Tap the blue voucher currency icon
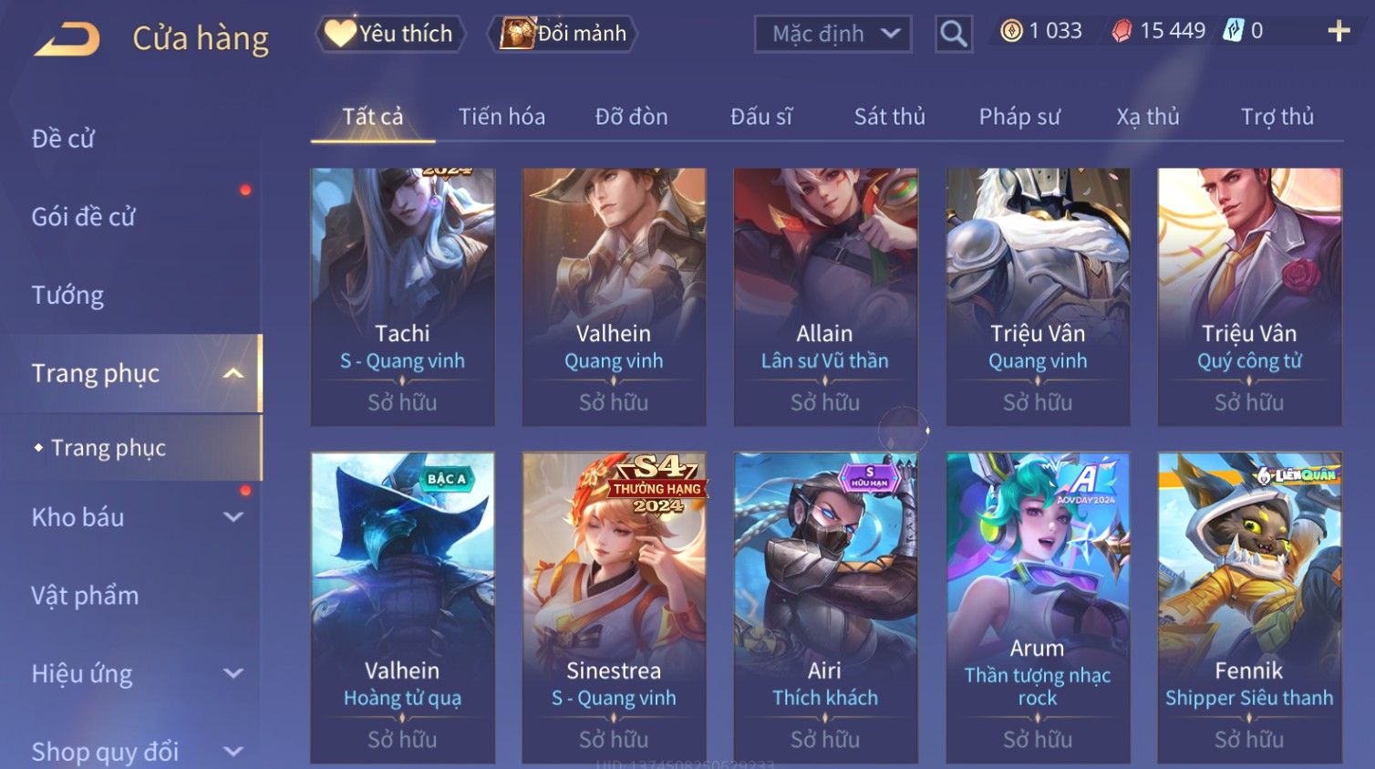Viewport: 1375px width, 769px height. coord(1233,30)
